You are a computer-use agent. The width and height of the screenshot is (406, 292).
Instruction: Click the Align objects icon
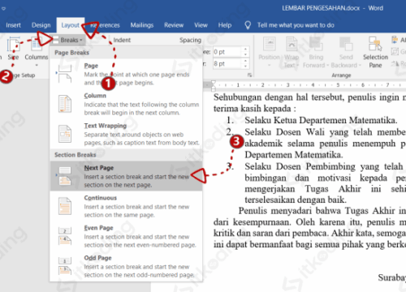click(x=395, y=40)
